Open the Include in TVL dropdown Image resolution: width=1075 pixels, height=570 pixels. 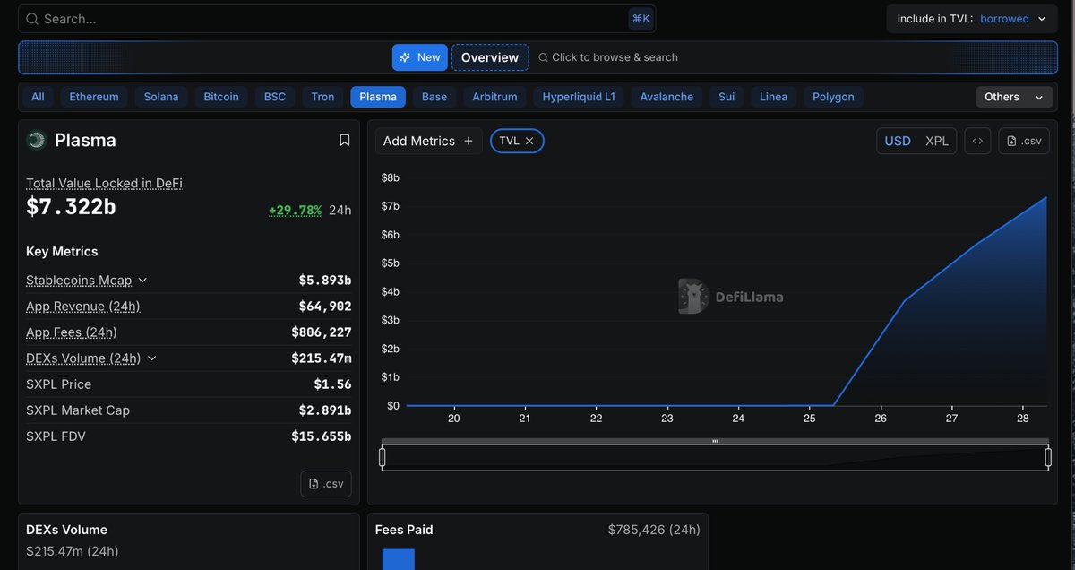click(x=971, y=19)
